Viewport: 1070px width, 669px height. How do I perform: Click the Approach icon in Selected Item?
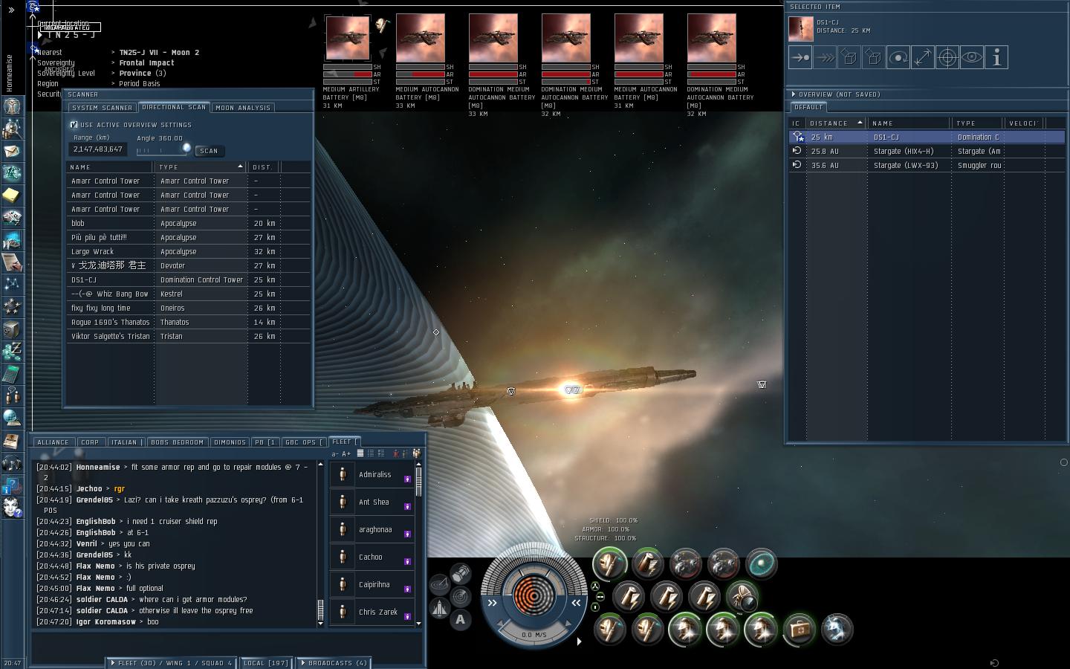(800, 57)
